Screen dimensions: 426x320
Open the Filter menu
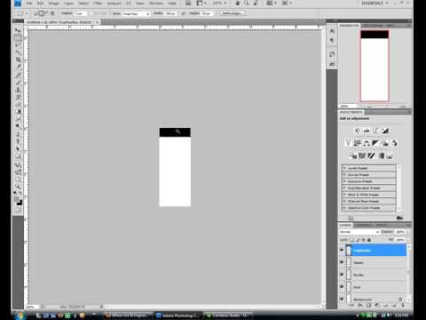(98, 4)
